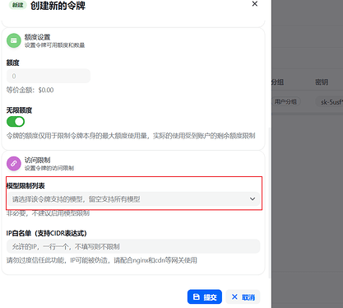This screenshot has width=343, height=308.
Task: Click the 分组 column header in background
Action: [277, 82]
